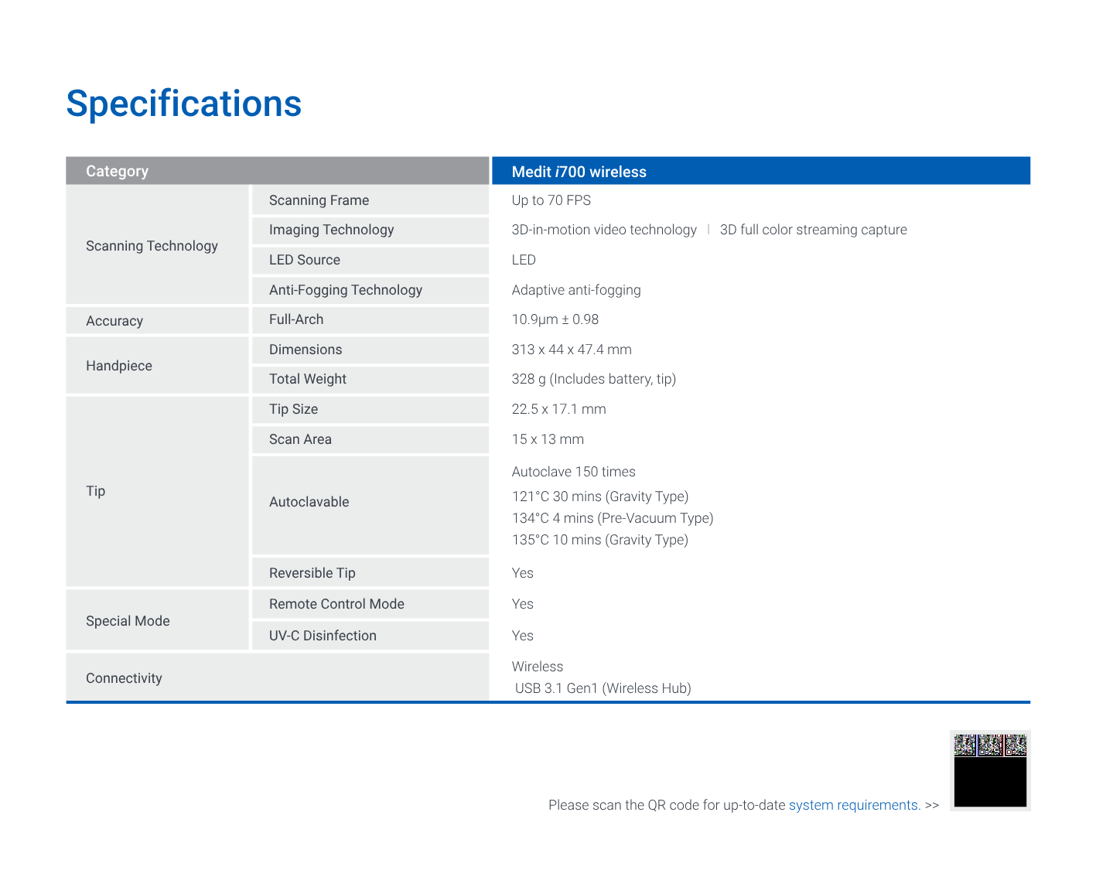Click the 'Handpiece' category cell
The image size is (1096, 877).
(158, 366)
